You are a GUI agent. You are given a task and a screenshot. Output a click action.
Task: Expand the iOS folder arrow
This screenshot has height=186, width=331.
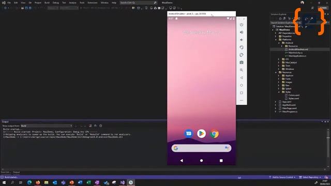point(279,59)
